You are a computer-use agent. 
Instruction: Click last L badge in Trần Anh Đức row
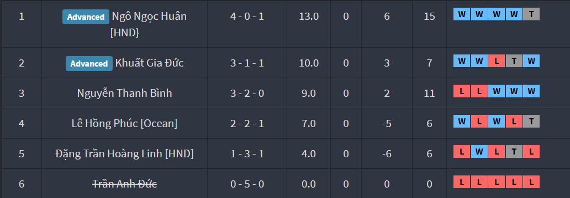(531, 182)
